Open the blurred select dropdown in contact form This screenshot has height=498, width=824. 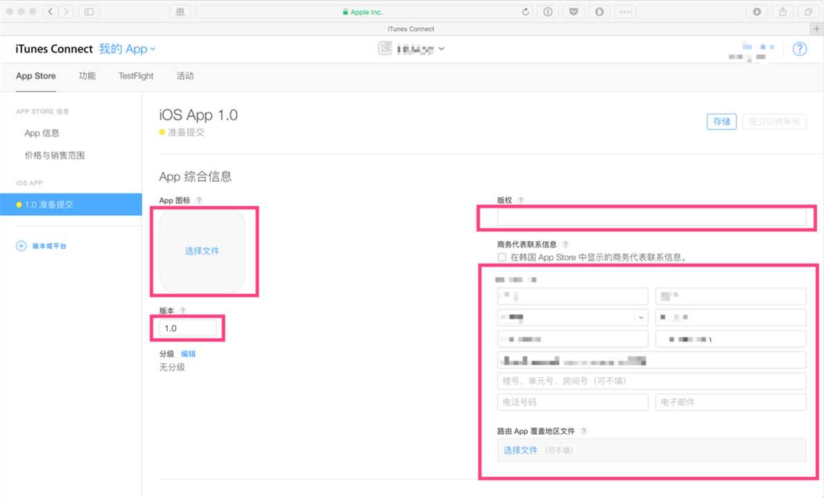(572, 317)
